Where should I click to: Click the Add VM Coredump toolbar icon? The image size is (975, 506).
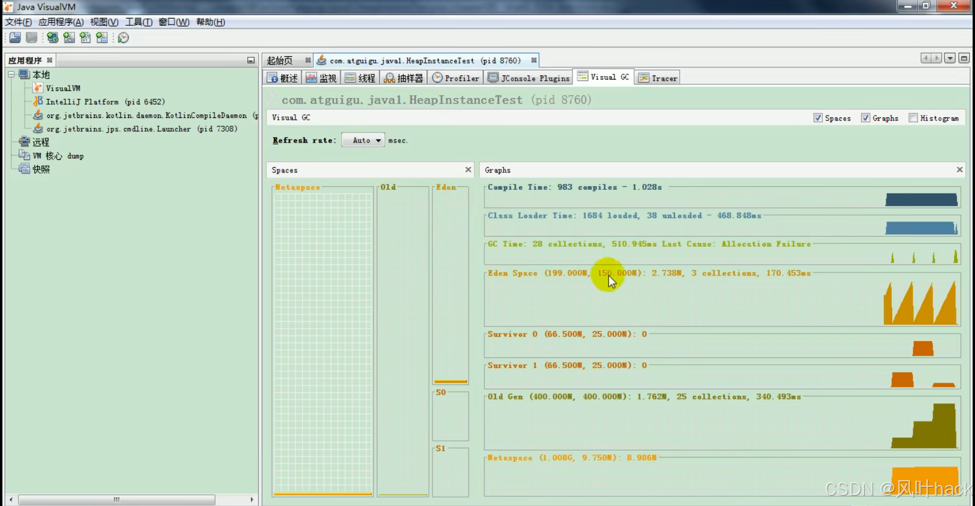[86, 38]
